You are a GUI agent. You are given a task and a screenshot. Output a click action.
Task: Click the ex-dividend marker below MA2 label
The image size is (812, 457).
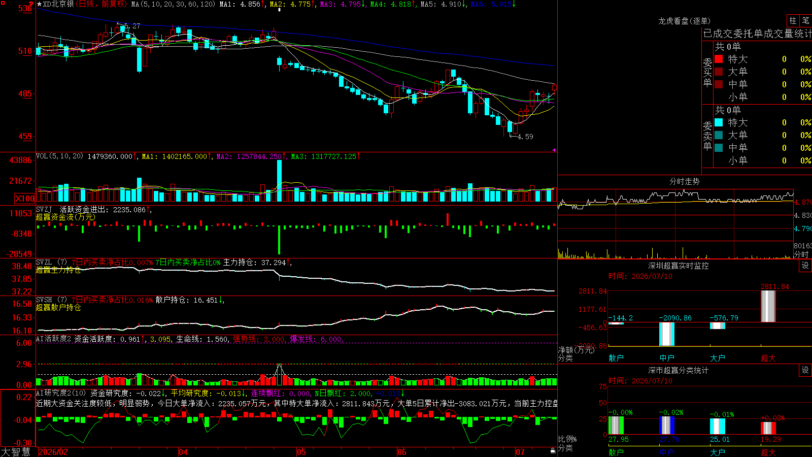coord(279,10)
